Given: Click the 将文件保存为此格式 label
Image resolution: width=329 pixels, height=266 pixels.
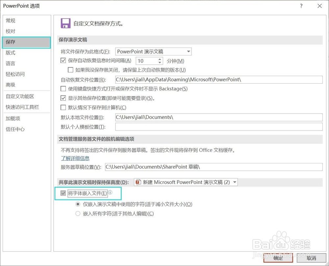Looking at the screenshot, I should pos(86,51).
